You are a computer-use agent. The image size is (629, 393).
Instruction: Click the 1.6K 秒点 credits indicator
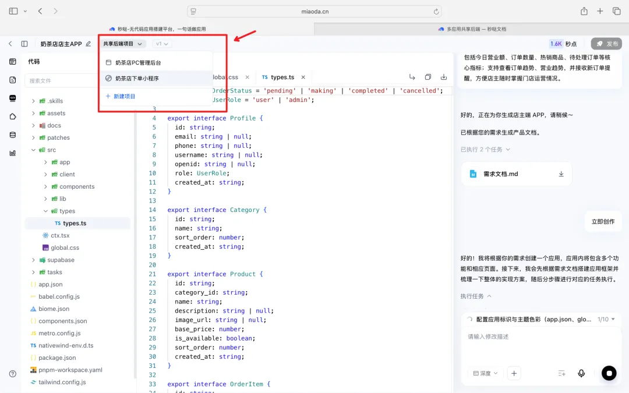click(x=563, y=44)
